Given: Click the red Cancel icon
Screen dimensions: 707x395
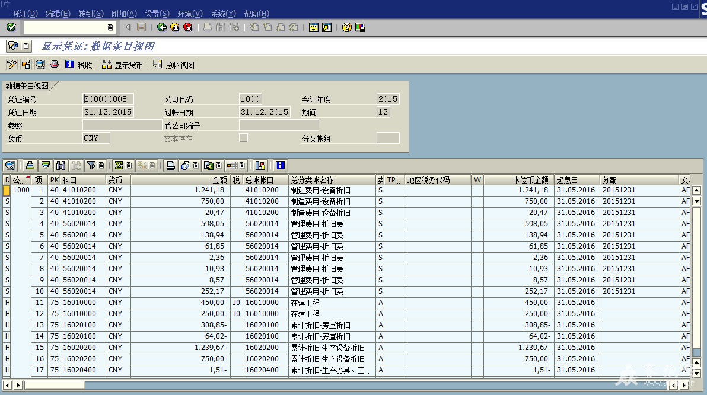Looking at the screenshot, I should 188,27.
